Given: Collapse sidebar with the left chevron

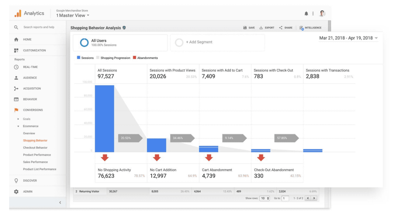Looking at the screenshot, I should pos(60,202).
